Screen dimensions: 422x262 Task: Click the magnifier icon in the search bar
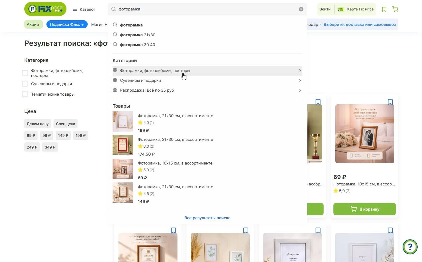pyautogui.click(x=113, y=9)
